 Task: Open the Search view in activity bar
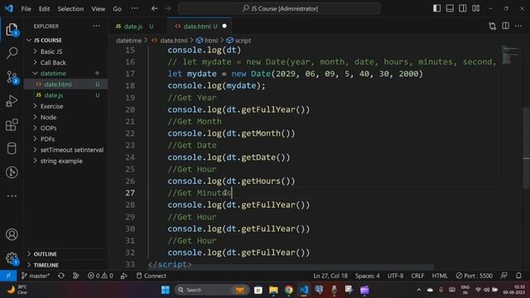click(12, 53)
